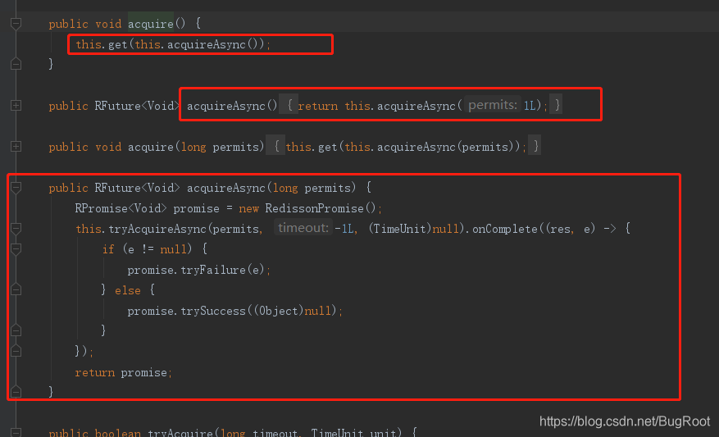Click 'if (e != null)' condition
This screenshot has height=437, width=719.
(x=148, y=249)
